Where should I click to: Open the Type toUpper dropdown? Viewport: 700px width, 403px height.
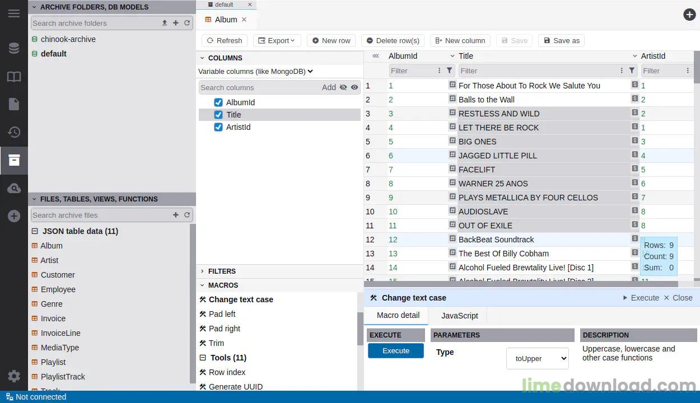[538, 358]
